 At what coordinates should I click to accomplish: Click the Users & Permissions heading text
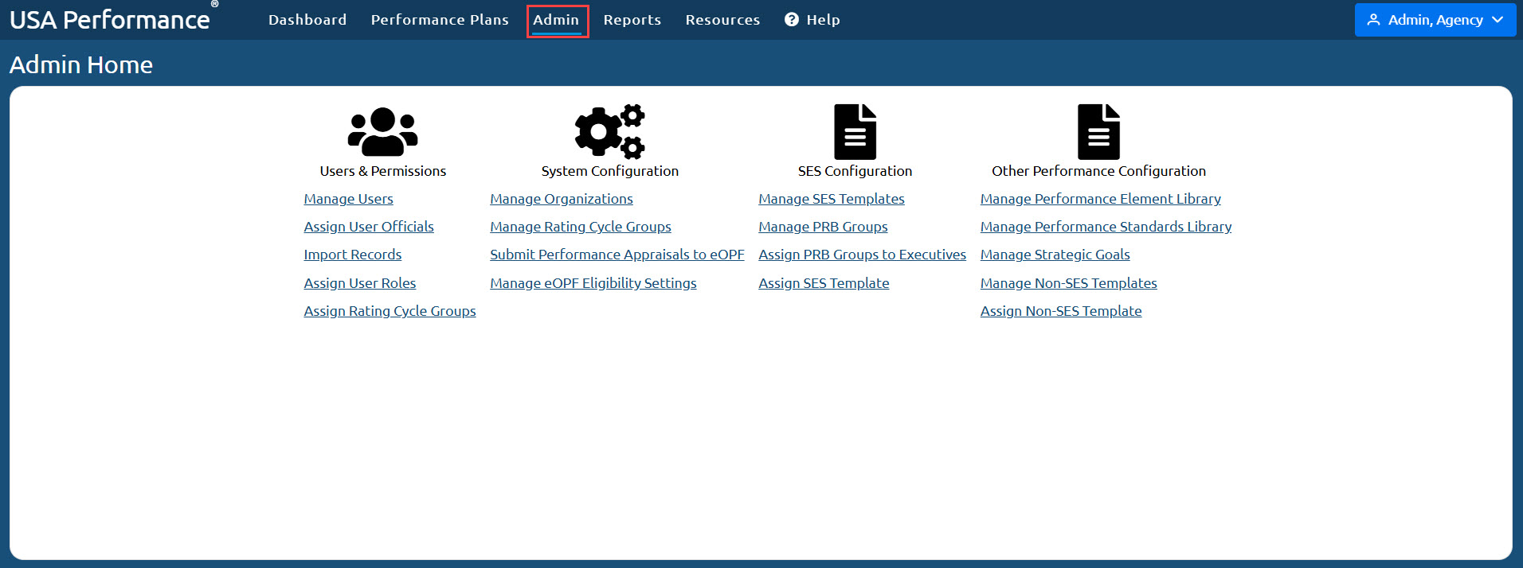(383, 171)
